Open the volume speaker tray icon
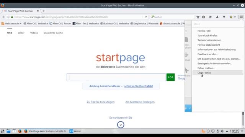The height and width of the screenshot is (137, 245). click(x=222, y=131)
